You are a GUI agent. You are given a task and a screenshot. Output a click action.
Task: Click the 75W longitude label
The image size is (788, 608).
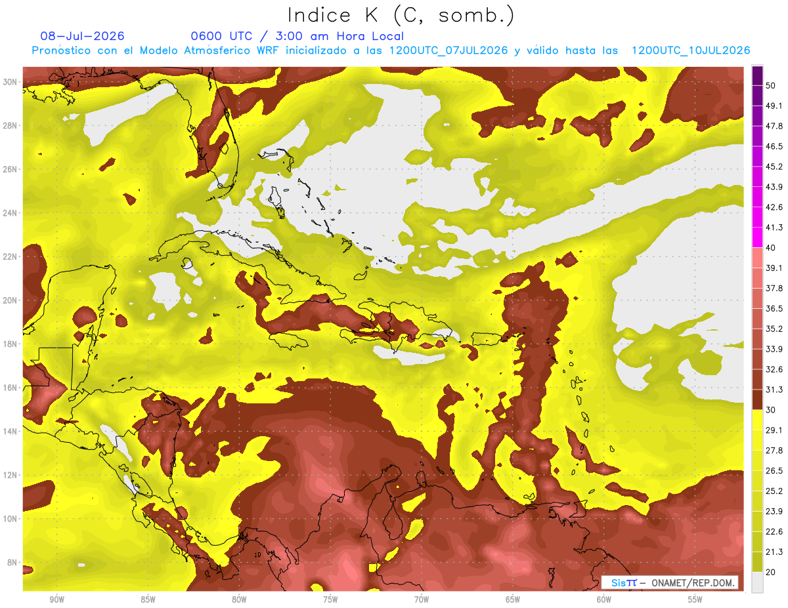330,599
